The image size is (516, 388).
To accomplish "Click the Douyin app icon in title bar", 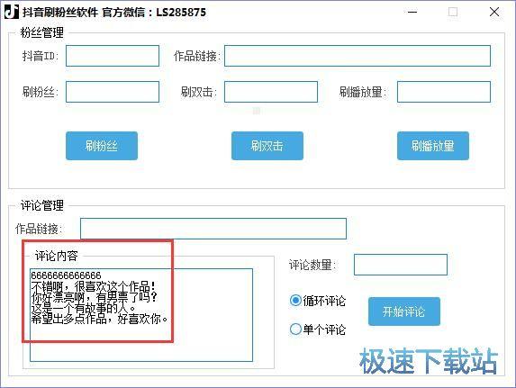I will tap(12, 12).
